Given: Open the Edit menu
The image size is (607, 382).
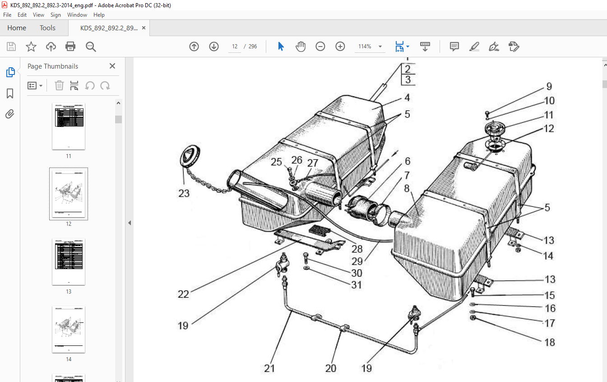Looking at the screenshot, I should pos(22,15).
